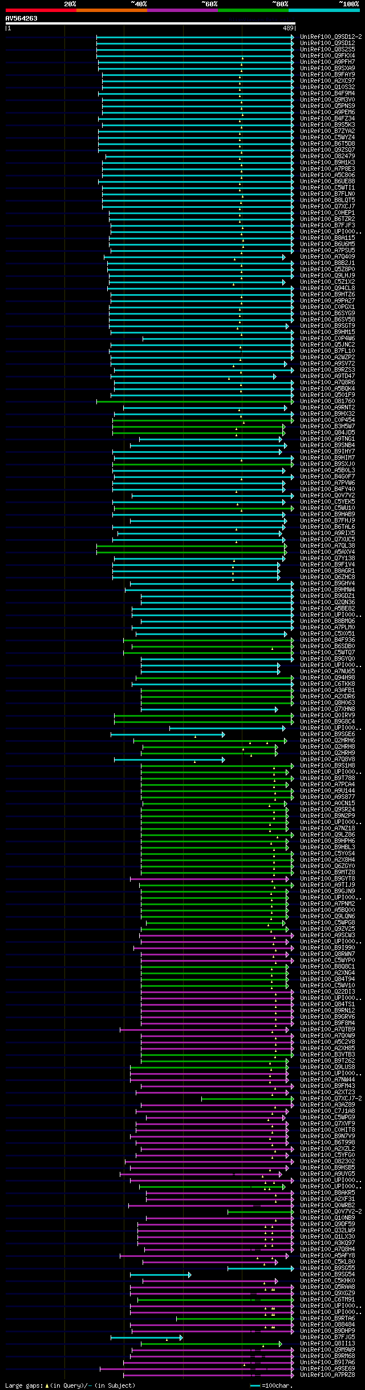
Task: Select the UniRef100_A7P8E3 label
Action: [327, 168]
